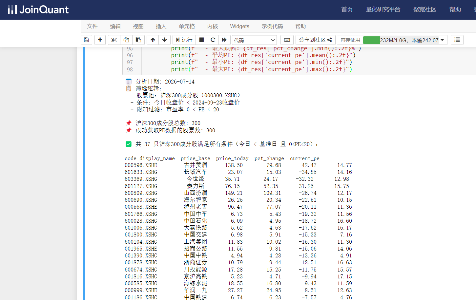476x300 pixels.
Task: Click column header price_today
Action: pos(232,158)
